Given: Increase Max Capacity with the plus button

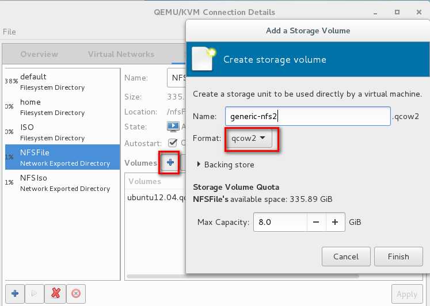Looking at the screenshot, I should tap(336, 222).
